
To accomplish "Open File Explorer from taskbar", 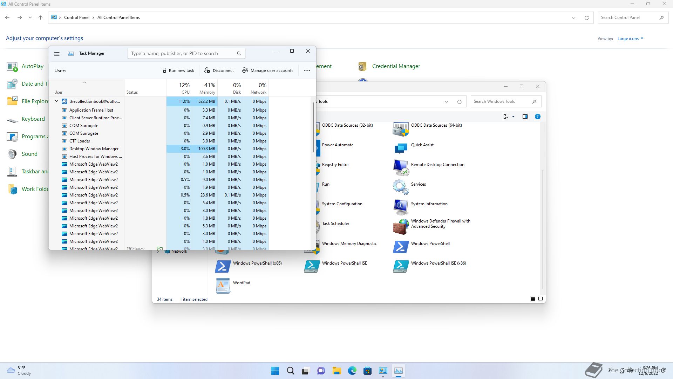I will click(337, 371).
